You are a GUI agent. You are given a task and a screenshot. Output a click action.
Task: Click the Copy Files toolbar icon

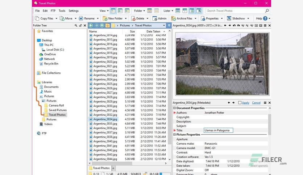pos(37,18)
